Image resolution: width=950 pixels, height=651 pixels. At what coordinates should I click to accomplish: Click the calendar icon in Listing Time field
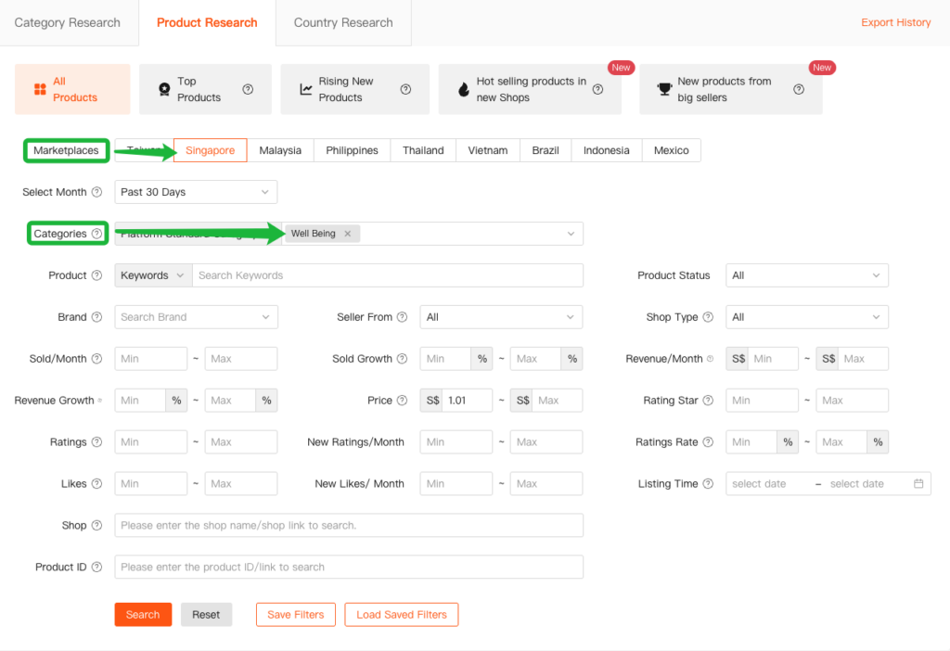coord(918,484)
